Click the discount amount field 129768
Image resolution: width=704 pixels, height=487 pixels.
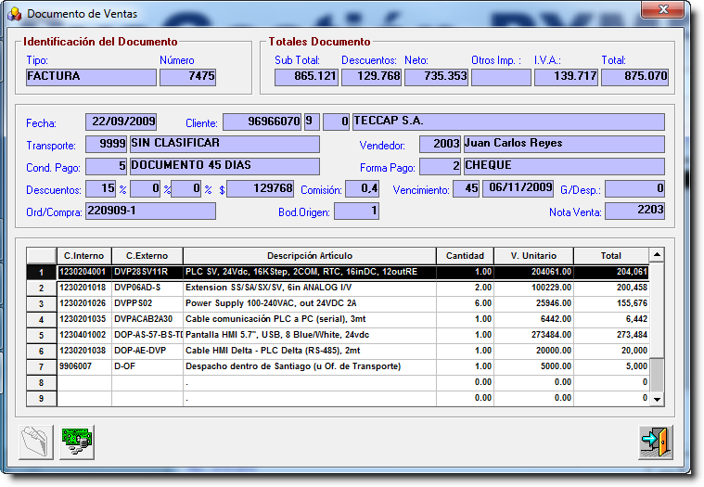(261, 189)
